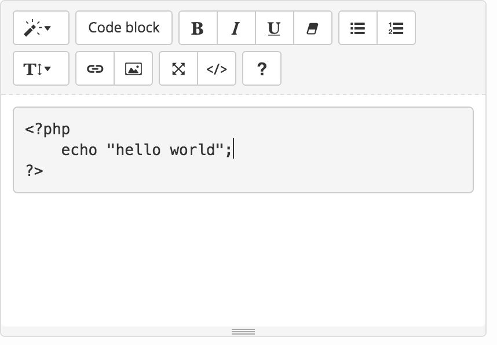497x345 pixels.
Task: Open the text line height dropdown
Action: 41,68
